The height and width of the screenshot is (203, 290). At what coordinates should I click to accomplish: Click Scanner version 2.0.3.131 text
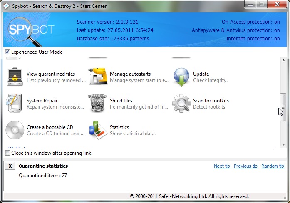point(107,22)
